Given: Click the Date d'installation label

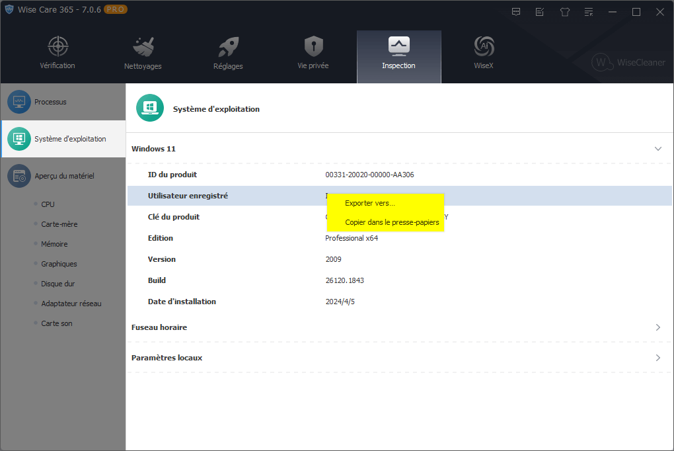Looking at the screenshot, I should [182, 302].
